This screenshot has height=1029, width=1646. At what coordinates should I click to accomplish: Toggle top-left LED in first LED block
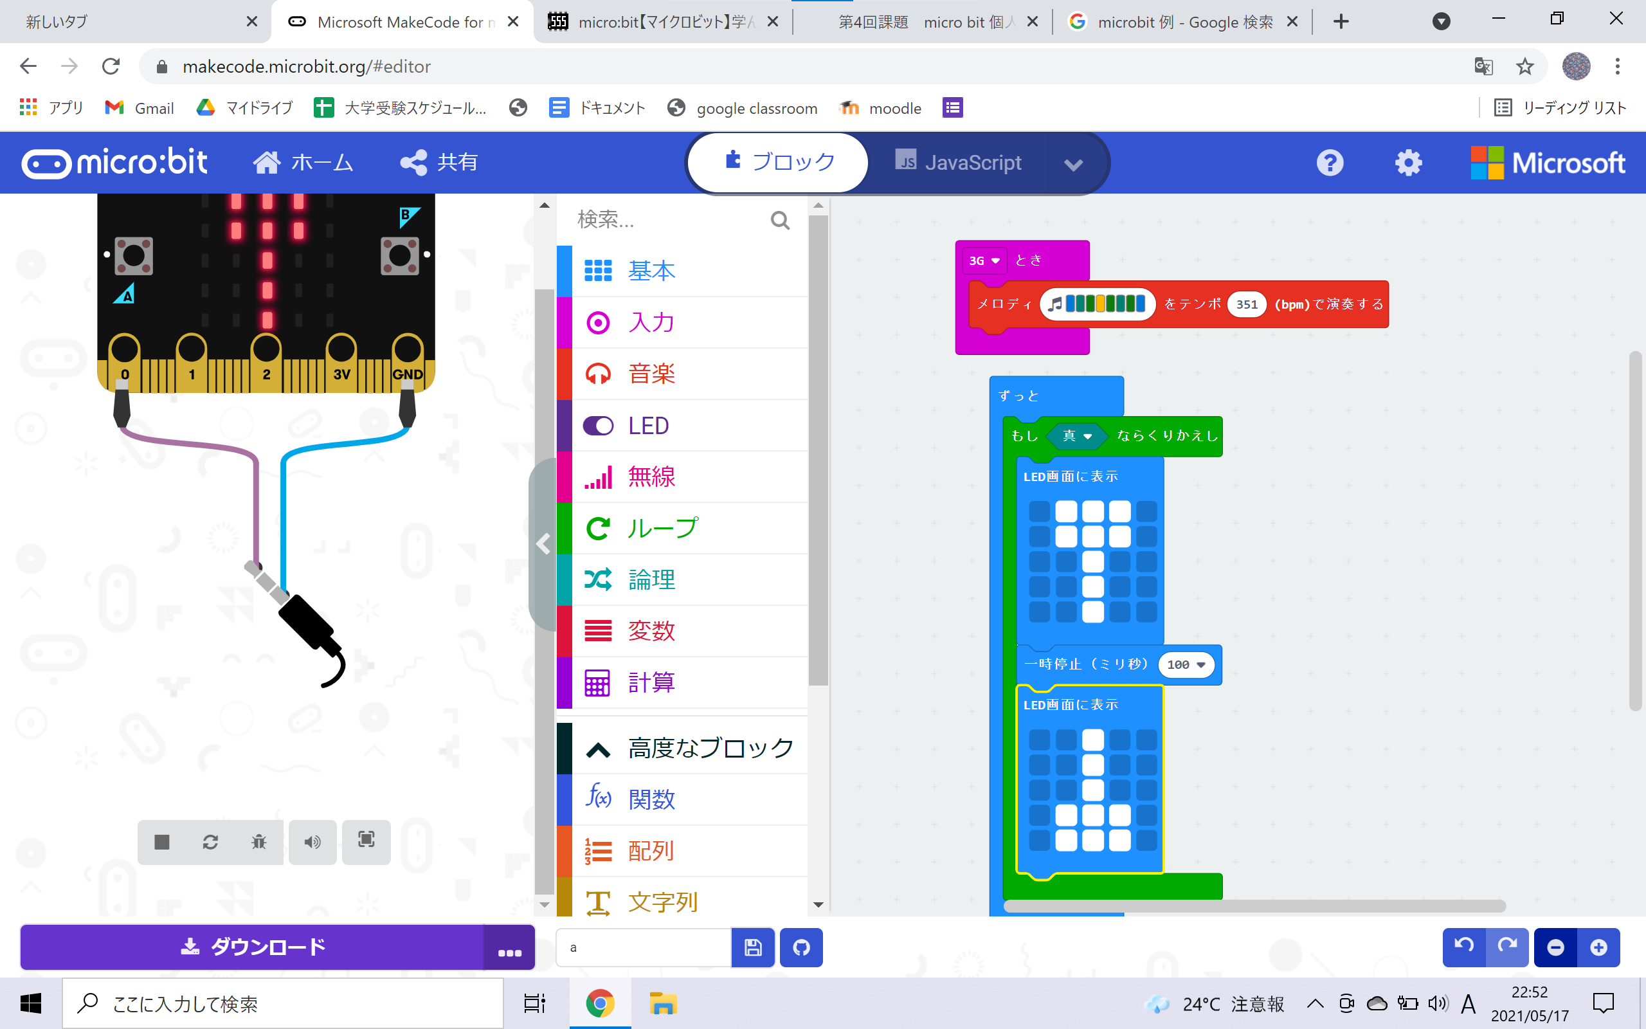pyautogui.click(x=1039, y=511)
